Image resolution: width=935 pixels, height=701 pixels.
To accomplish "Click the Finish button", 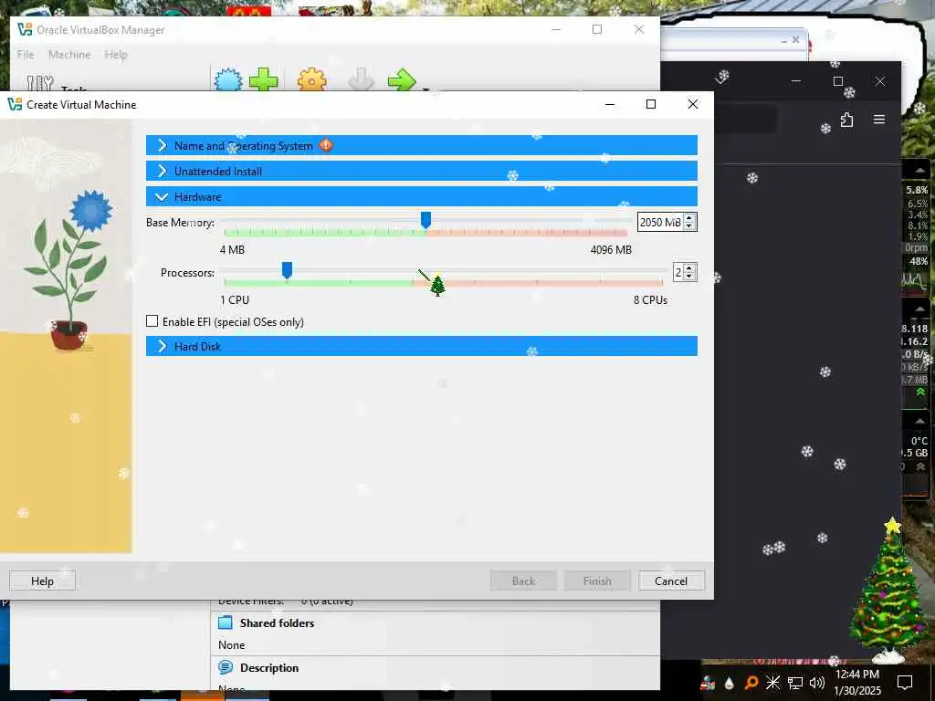I will (x=597, y=581).
